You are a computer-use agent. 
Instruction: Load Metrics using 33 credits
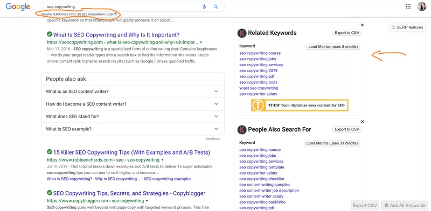coord(332,143)
